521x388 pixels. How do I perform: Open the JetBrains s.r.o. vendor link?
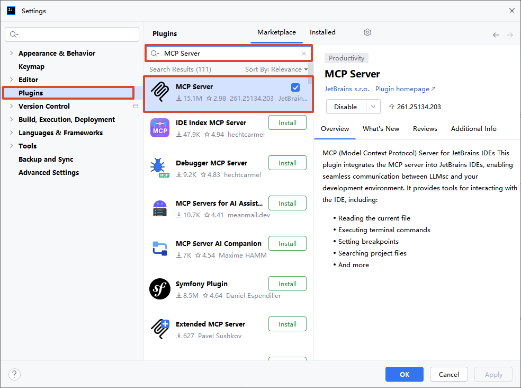coord(347,89)
